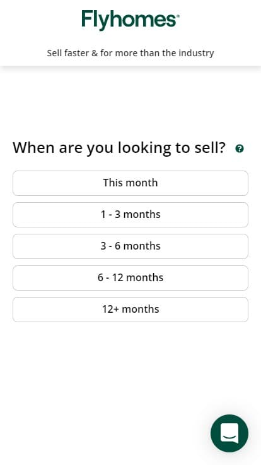Indicate selling in one to three months

130,215
